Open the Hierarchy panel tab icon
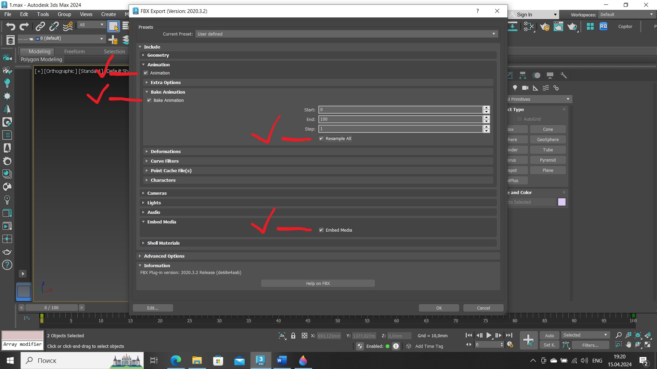The width and height of the screenshot is (657, 369). tap(523, 75)
